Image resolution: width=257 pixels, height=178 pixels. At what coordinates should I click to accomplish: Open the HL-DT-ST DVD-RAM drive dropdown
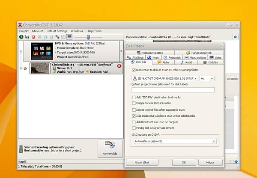[165, 79]
